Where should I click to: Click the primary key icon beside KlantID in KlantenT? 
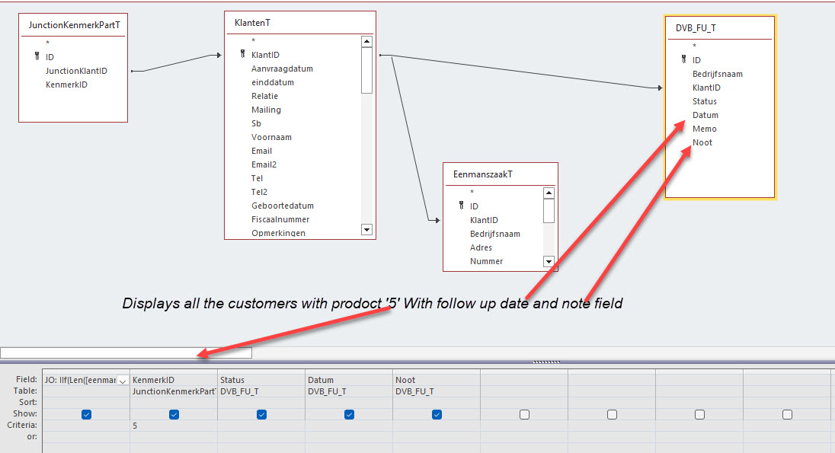241,54
